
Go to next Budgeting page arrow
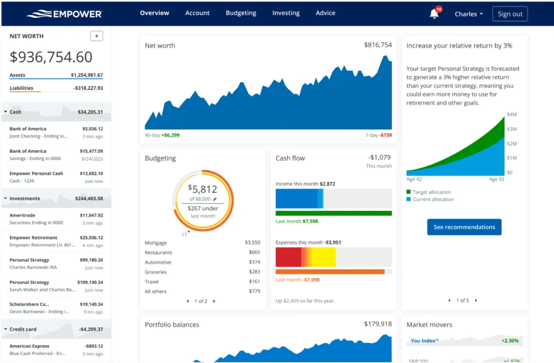click(x=214, y=301)
